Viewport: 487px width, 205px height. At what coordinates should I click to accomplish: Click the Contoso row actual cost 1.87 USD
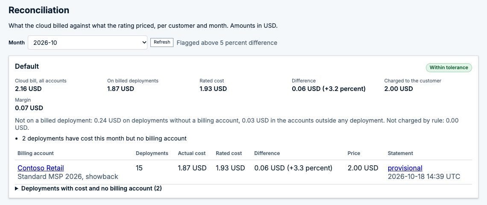192,168
